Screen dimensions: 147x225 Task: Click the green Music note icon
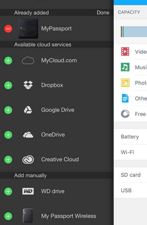point(125,67)
